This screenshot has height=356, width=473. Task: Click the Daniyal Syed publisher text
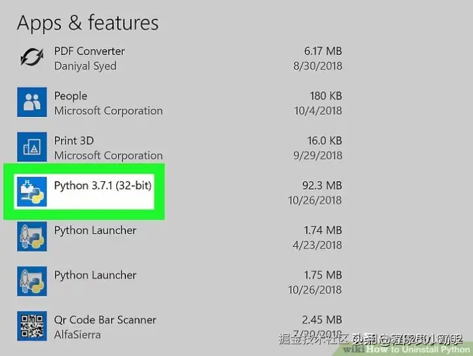coord(85,66)
